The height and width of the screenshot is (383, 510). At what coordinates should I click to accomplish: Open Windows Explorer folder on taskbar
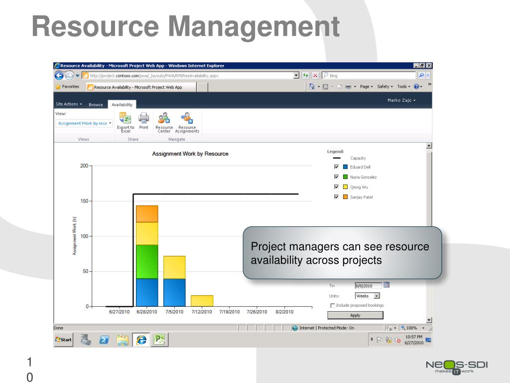pyautogui.click(x=123, y=340)
